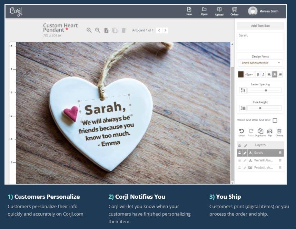Click the Corjl logo
The width and height of the screenshot is (296, 229).
pyautogui.click(x=16, y=11)
